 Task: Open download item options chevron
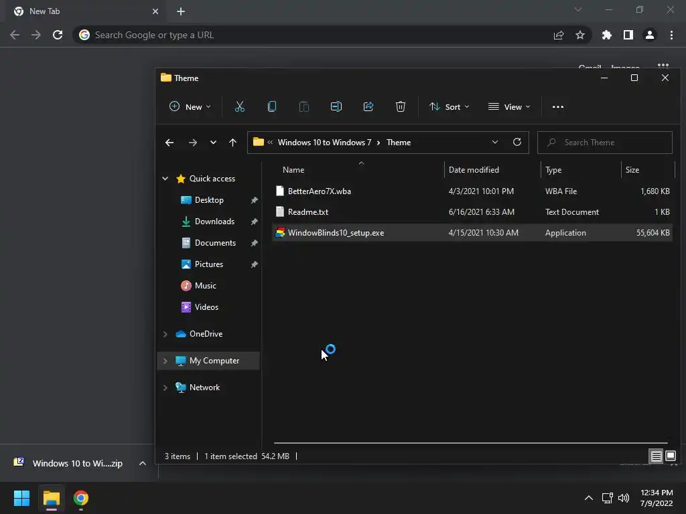[x=142, y=463]
